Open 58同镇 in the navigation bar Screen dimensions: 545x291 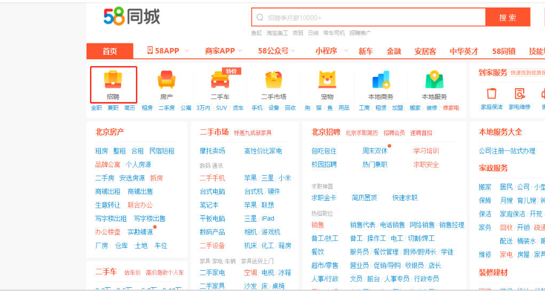504,51
